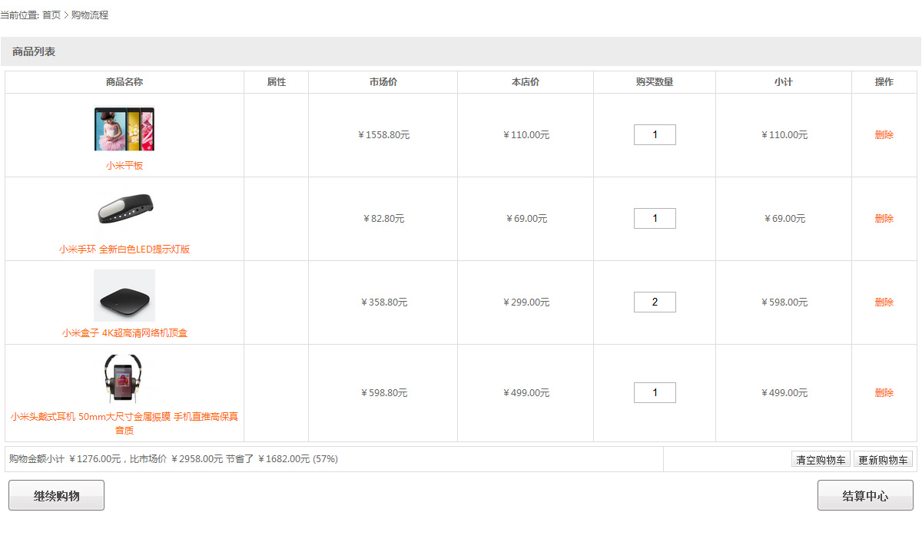Open the 小米平板 product name link
The height and width of the screenshot is (552, 922).
click(124, 166)
